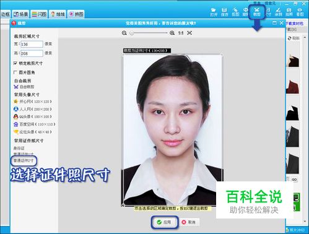This screenshot has width=309, height=234.
Task: Switch to the 拼图 collage tab
Action: point(76,14)
